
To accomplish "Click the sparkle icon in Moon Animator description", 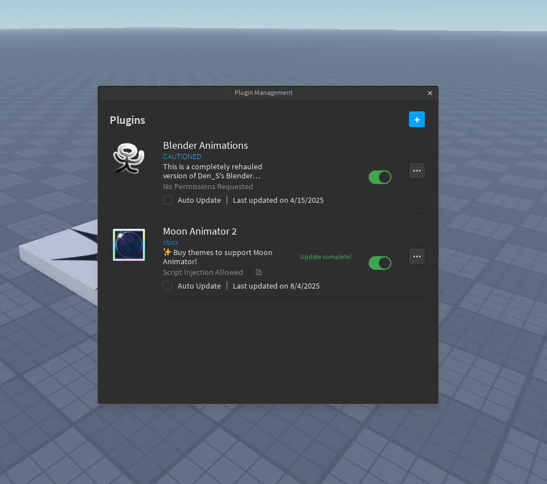I will pyautogui.click(x=167, y=252).
